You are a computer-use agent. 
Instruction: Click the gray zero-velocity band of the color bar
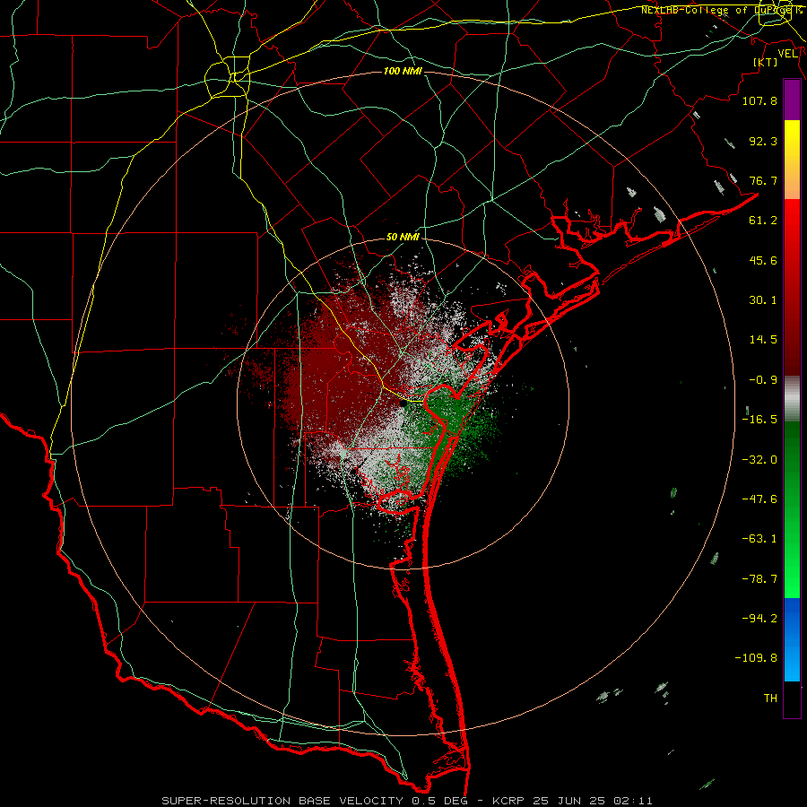click(x=792, y=399)
